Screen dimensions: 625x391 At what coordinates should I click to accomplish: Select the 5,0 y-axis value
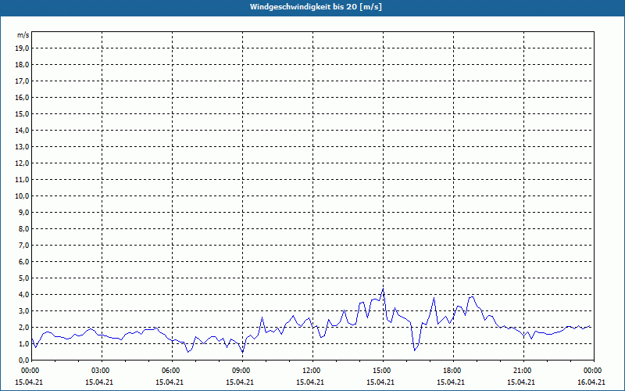point(23,278)
